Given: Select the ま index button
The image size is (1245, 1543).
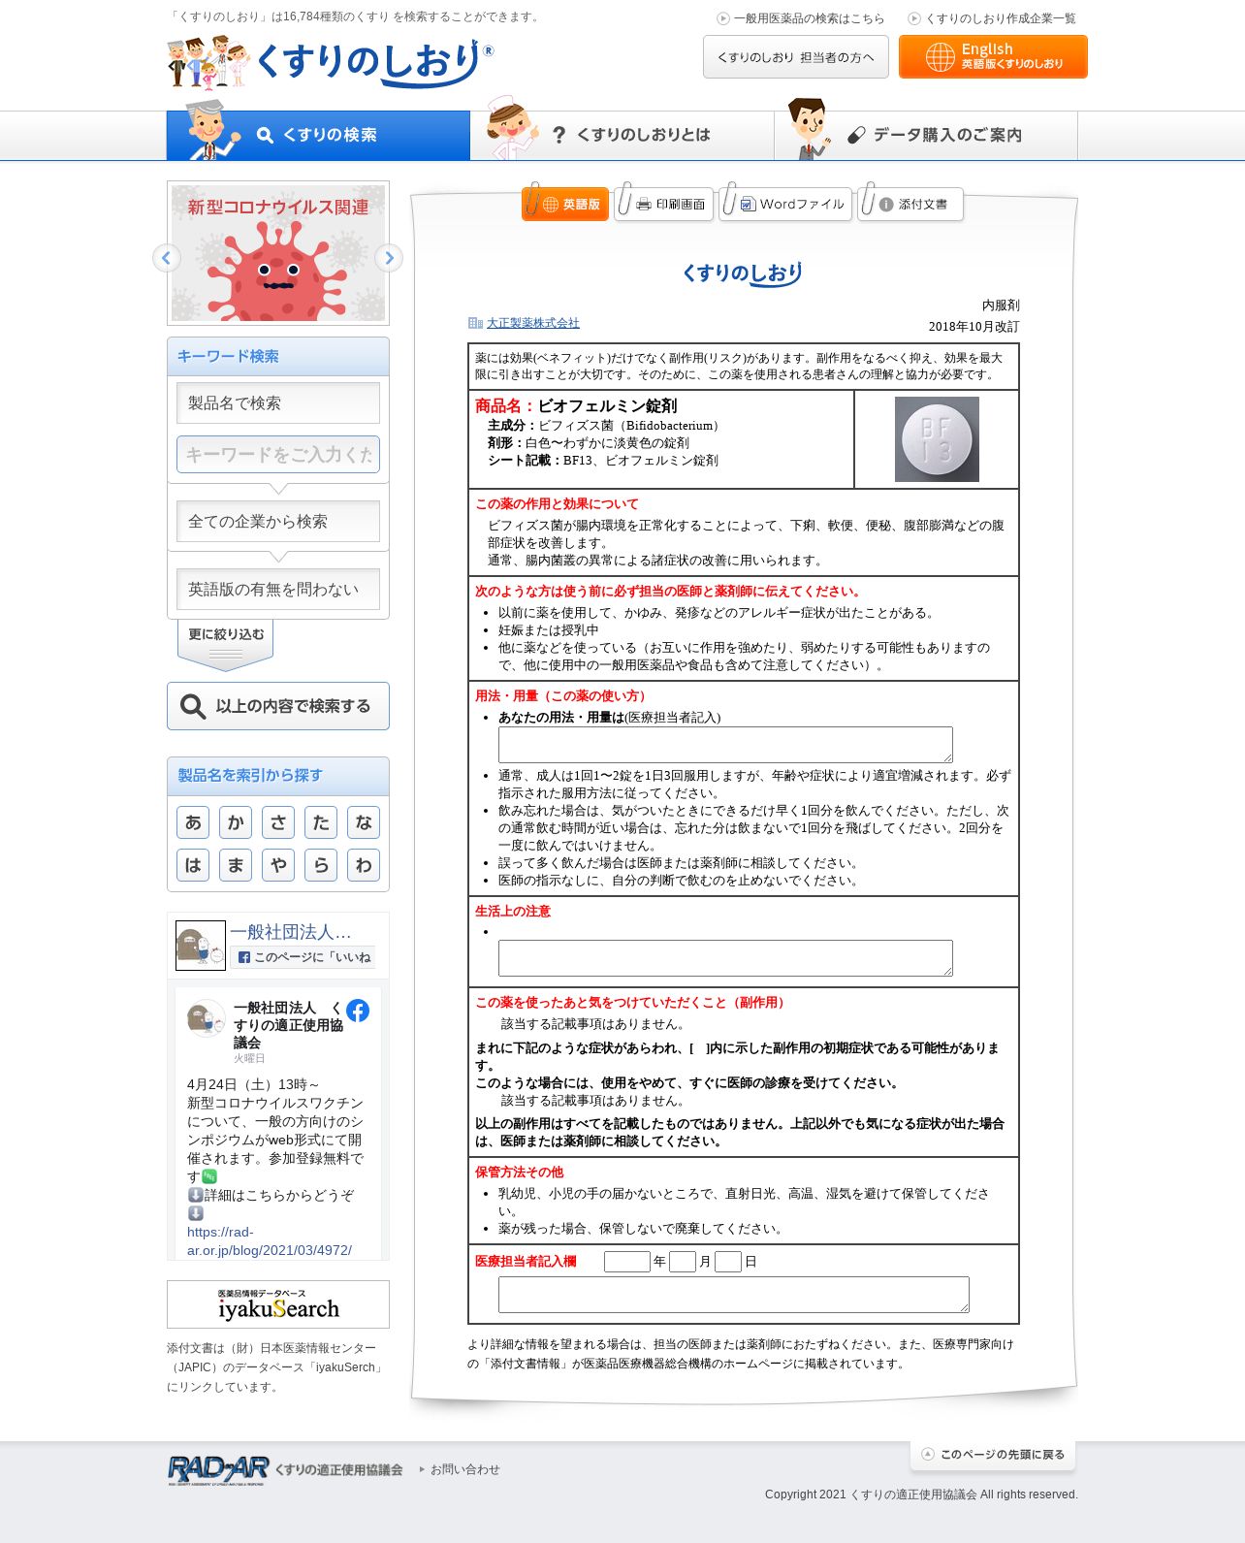Looking at the screenshot, I should tap(236, 865).
